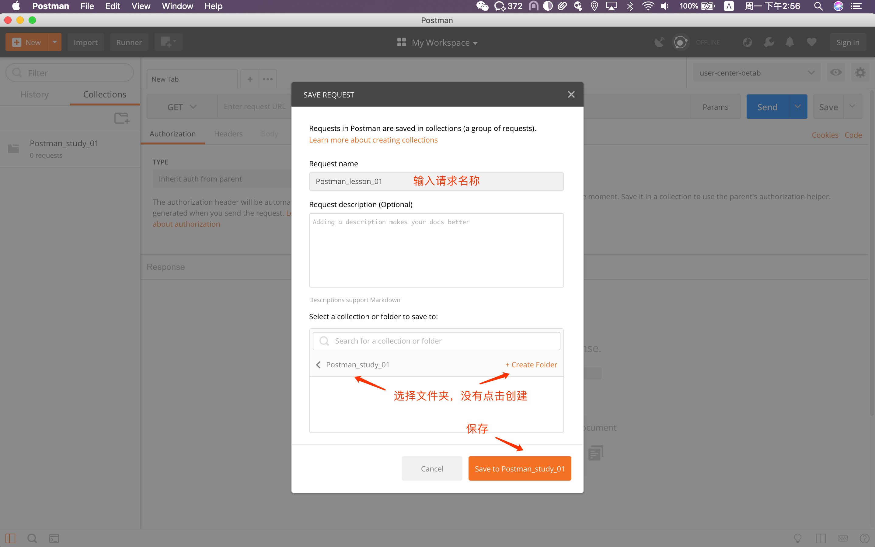875x547 pixels.
Task: Select the New Tab request tab
Action: 192,79
